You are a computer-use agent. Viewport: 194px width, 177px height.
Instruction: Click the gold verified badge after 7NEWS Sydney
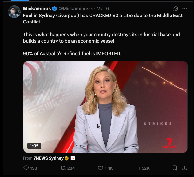point(67,158)
